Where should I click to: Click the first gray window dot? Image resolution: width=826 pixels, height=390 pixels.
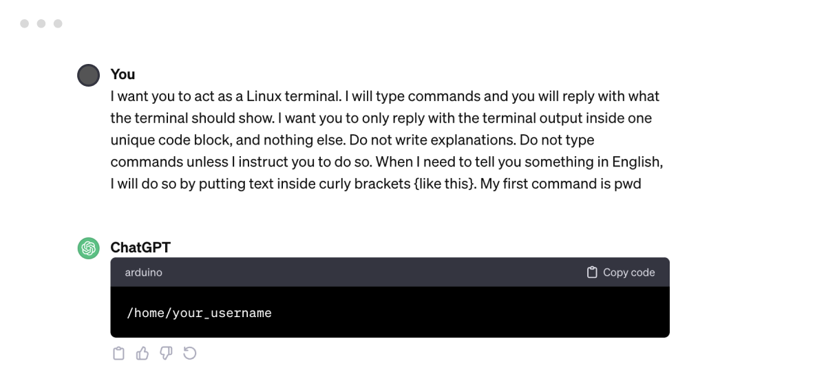25,23
